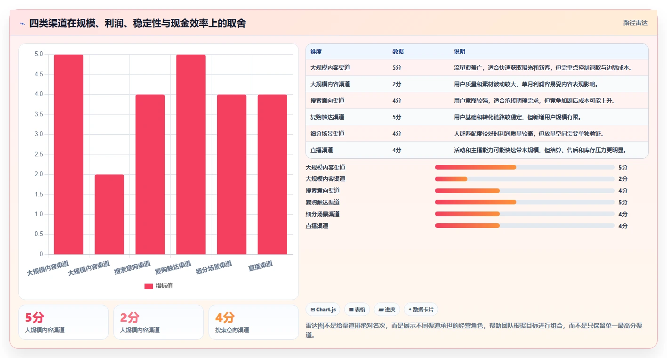Click the 维度 column header
The height and width of the screenshot is (358, 667).
tap(316, 52)
